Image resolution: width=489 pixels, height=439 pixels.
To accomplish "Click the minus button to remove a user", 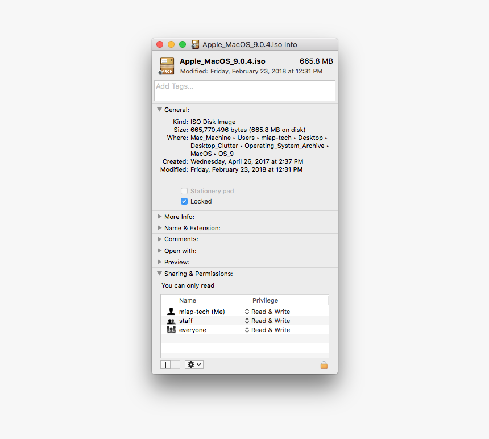I will 176,365.
